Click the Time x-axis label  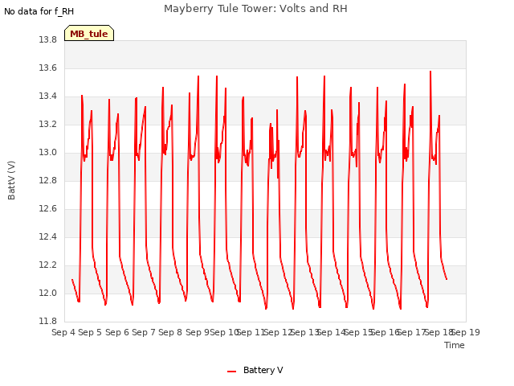[x=455, y=345]
